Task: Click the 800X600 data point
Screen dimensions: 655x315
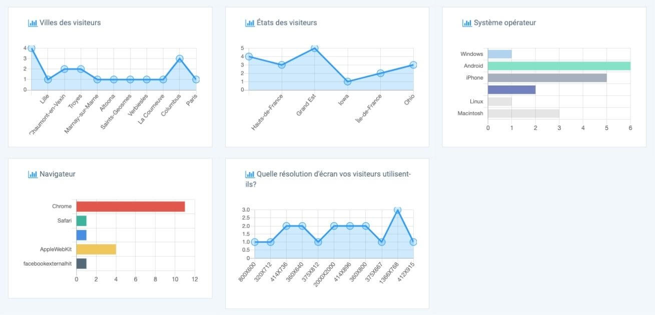Action: click(255, 242)
